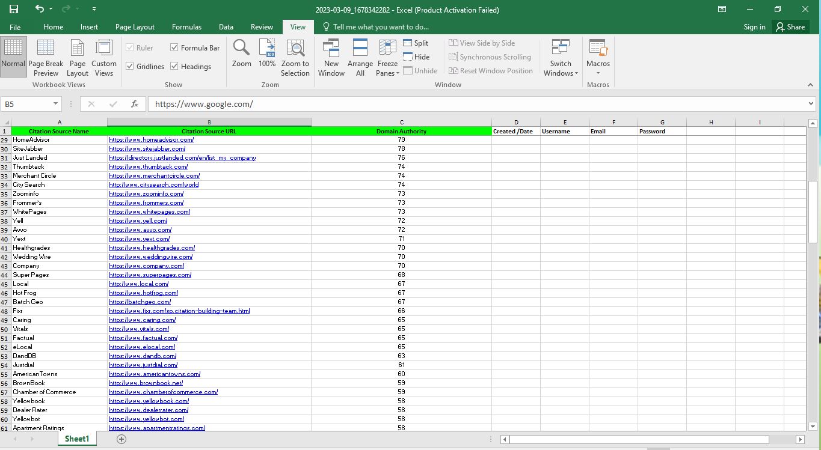Open the thumbtack.com hyperlink

148,167
